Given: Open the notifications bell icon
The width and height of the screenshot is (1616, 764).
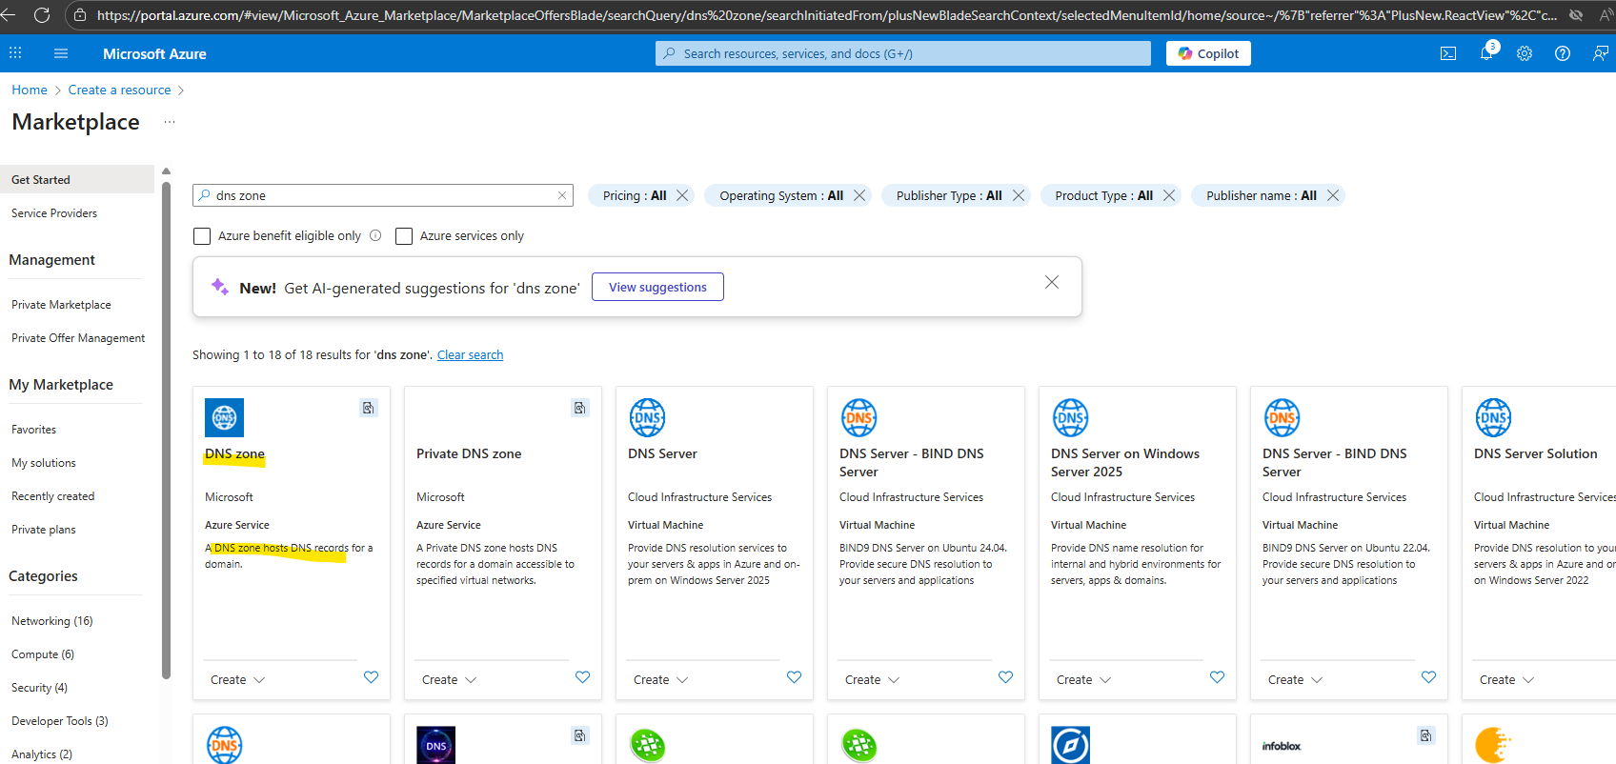Looking at the screenshot, I should coord(1485,54).
